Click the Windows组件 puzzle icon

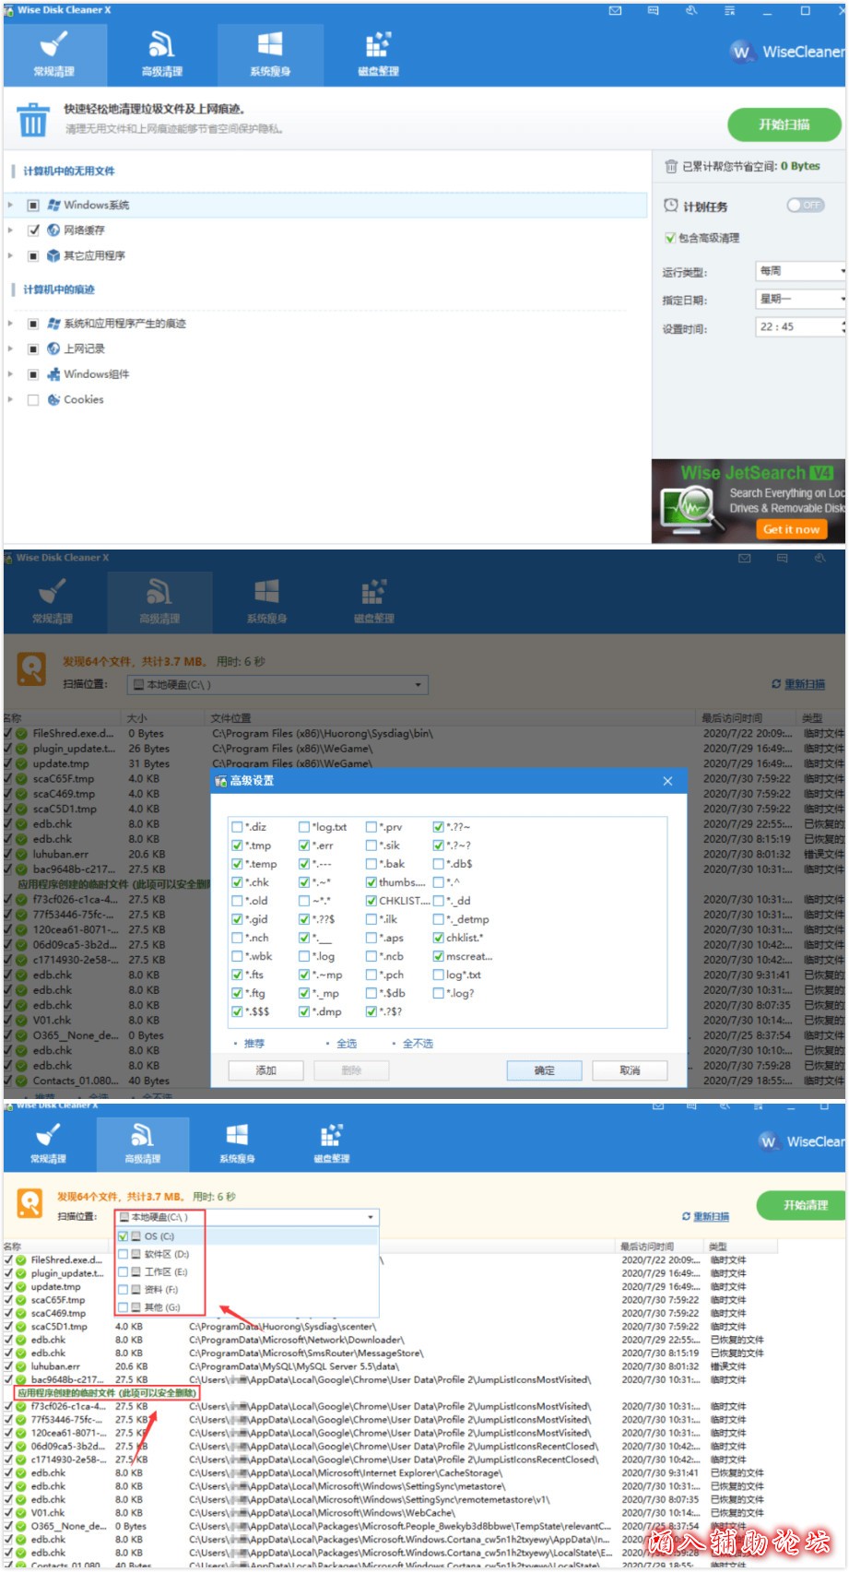point(53,373)
